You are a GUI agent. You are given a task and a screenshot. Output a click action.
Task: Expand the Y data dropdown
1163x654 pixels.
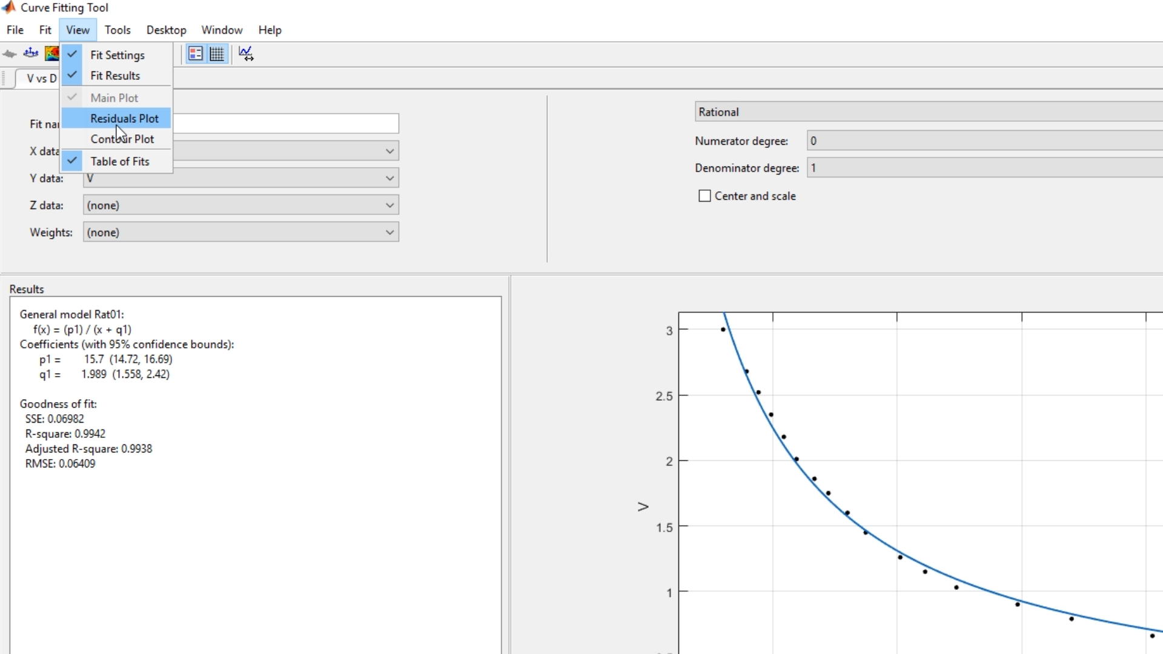tap(389, 178)
